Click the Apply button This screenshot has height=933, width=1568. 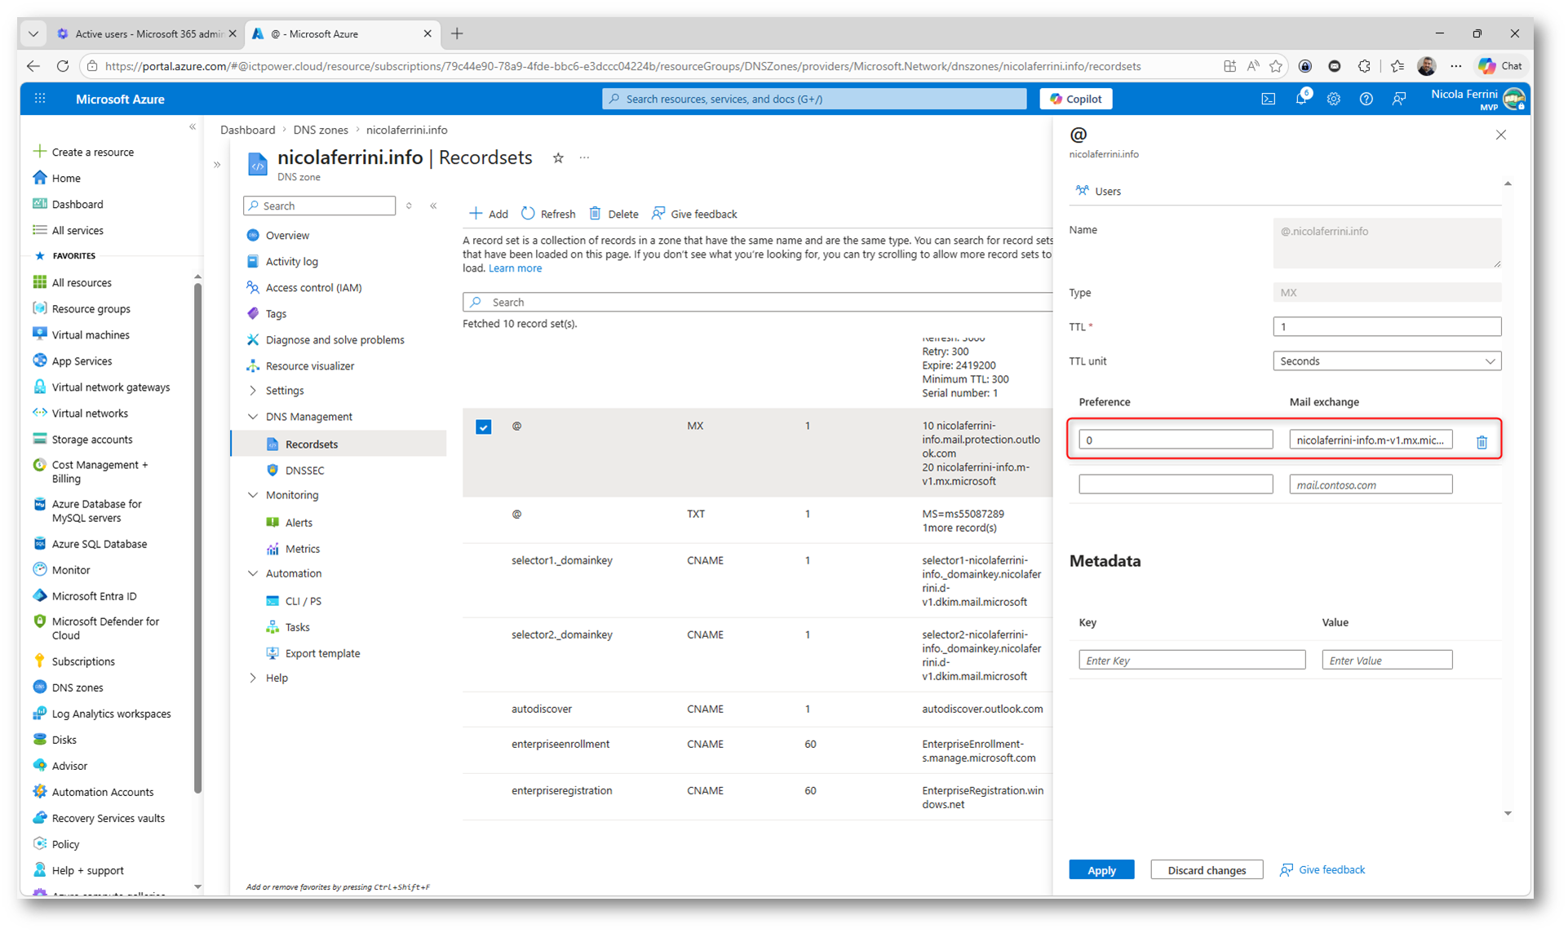tap(1101, 870)
